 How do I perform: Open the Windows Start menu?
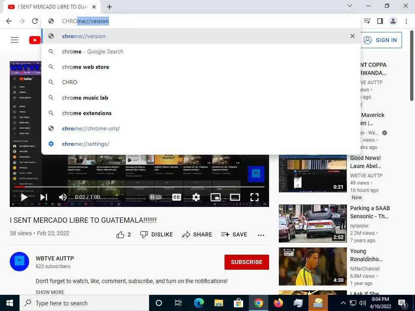click(x=10, y=303)
